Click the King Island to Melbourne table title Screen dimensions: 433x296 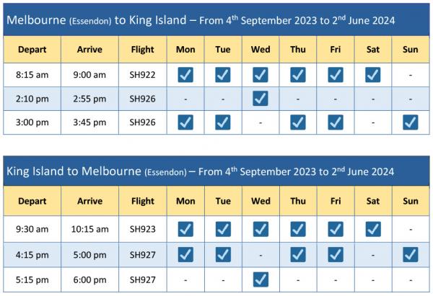201,171
